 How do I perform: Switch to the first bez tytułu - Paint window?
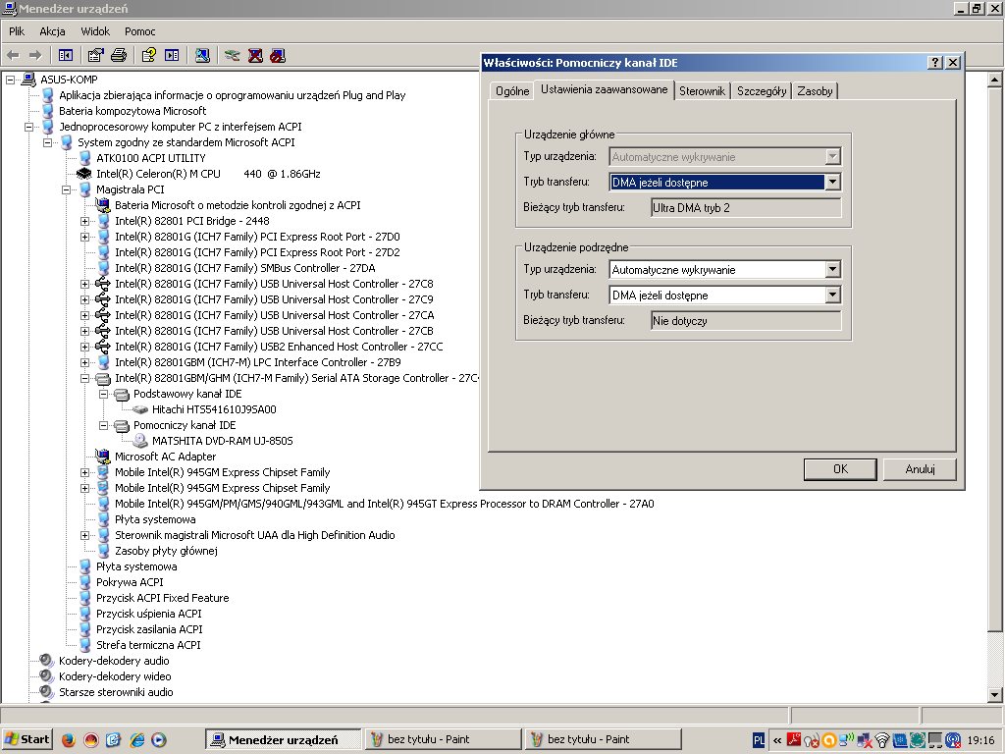[442, 740]
